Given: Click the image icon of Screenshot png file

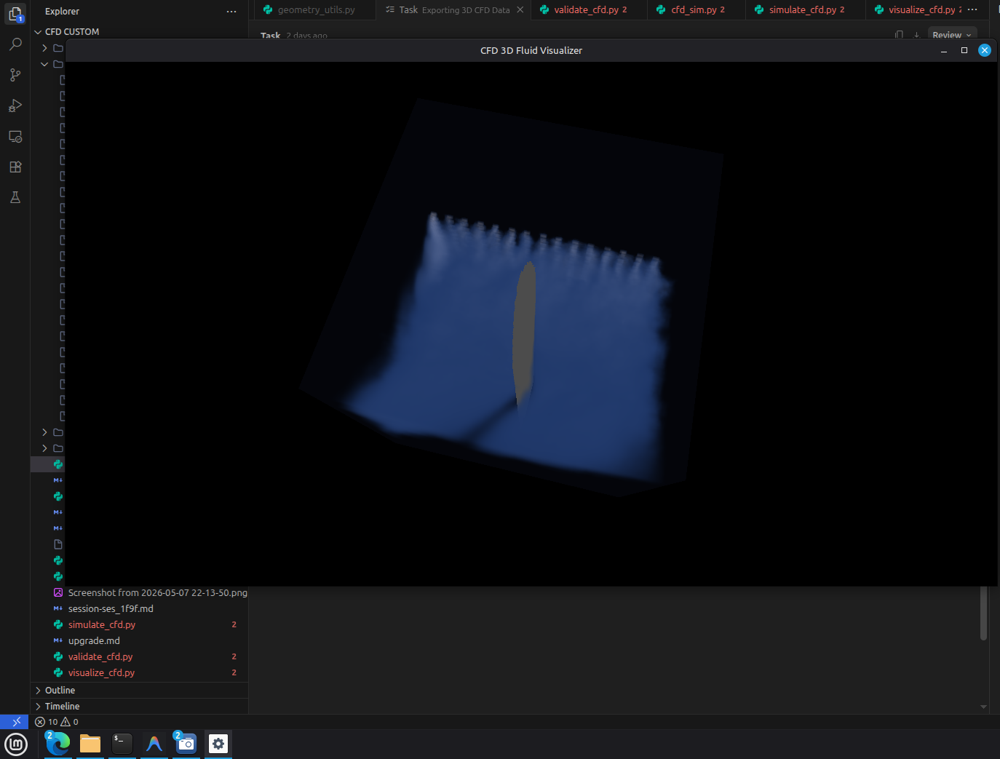Looking at the screenshot, I should tap(58, 592).
